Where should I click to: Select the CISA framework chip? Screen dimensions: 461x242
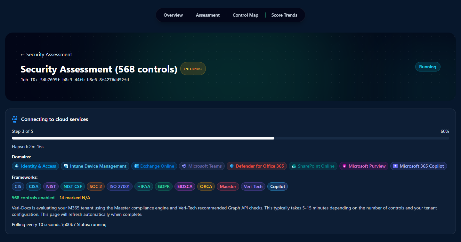coord(34,186)
